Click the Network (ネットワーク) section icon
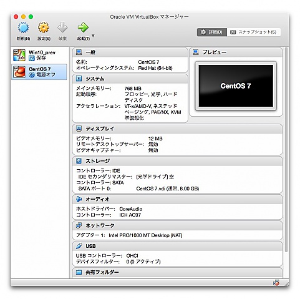300x299 pixels. 79,225
